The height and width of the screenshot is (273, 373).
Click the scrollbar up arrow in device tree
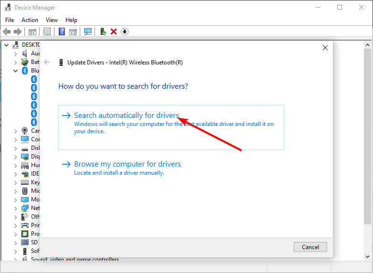tap(367, 45)
